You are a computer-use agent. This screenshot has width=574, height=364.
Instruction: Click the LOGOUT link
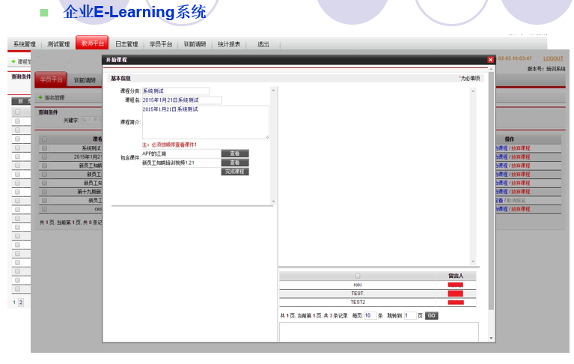click(553, 58)
